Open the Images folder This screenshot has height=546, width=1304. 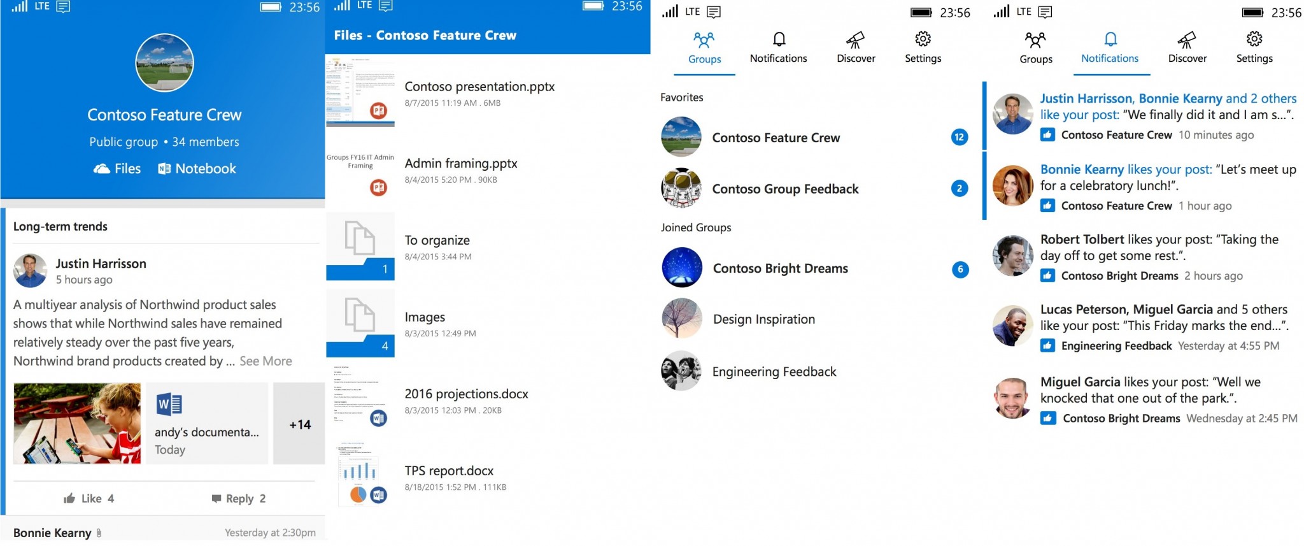click(488, 324)
